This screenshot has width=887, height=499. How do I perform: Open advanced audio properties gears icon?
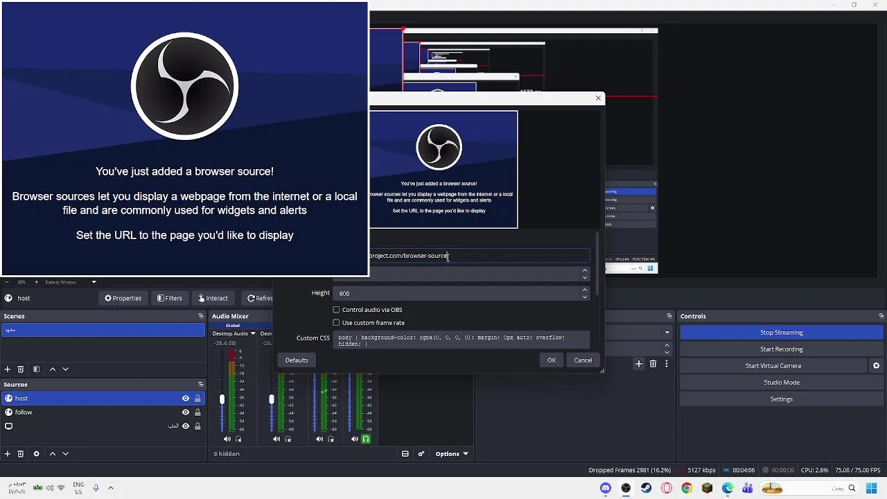(421, 454)
